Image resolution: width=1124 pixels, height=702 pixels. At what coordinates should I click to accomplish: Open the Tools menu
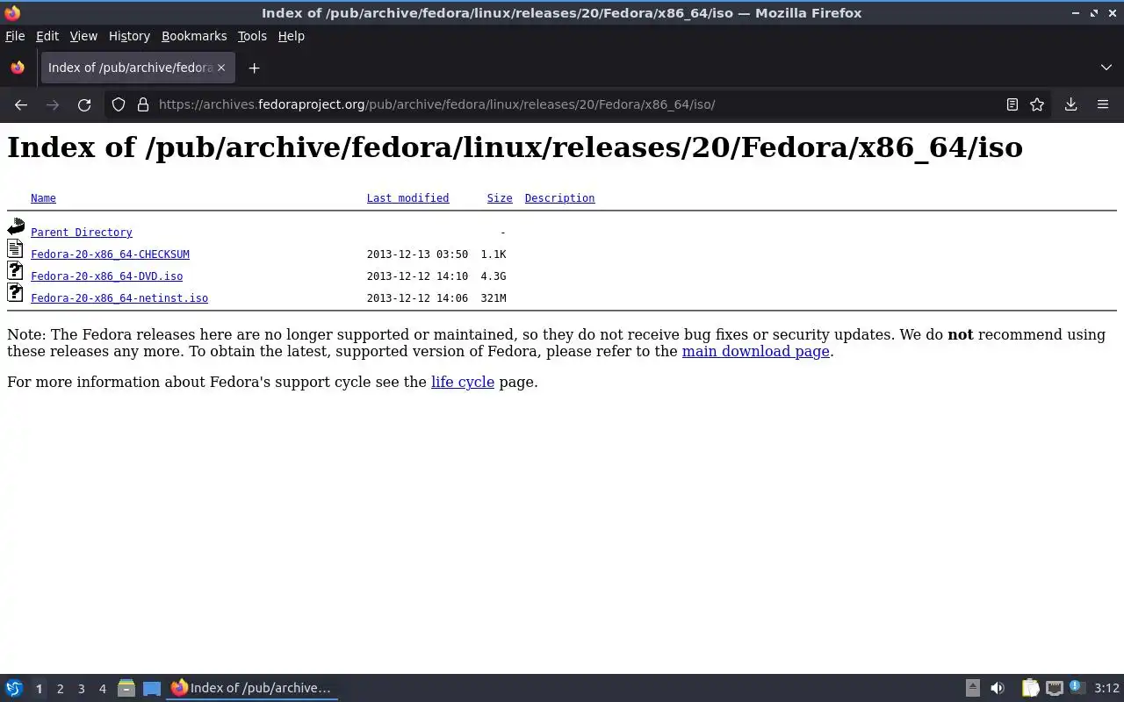tap(252, 36)
